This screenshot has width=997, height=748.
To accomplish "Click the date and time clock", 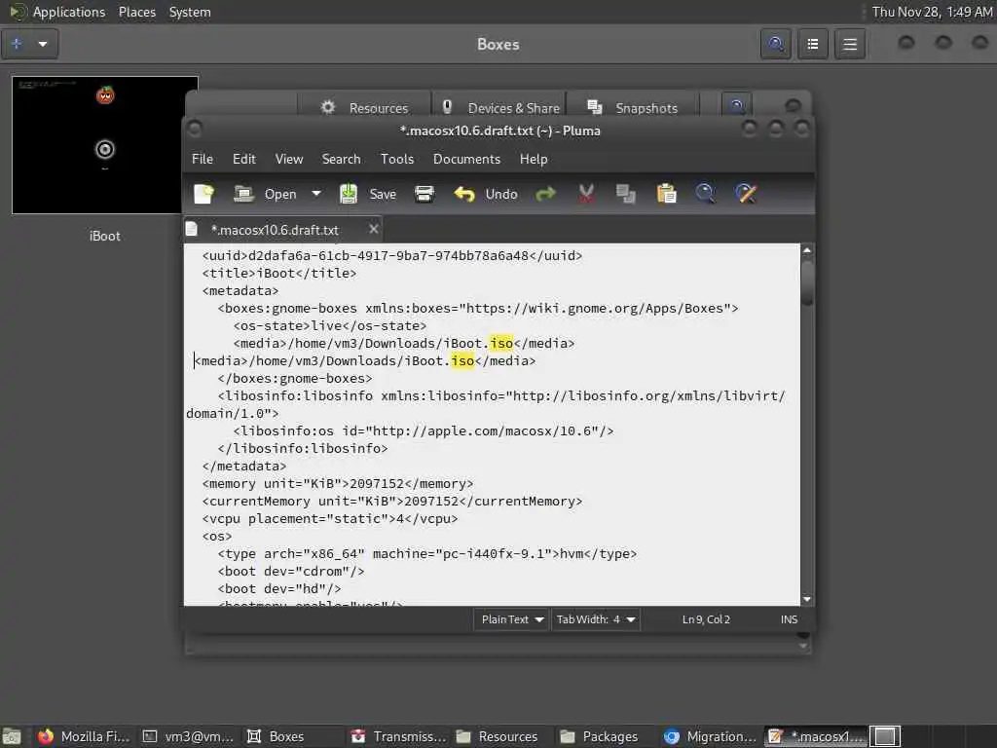I will tap(932, 12).
